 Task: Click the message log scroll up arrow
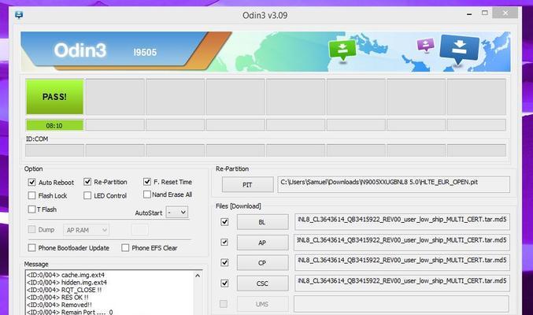click(198, 276)
